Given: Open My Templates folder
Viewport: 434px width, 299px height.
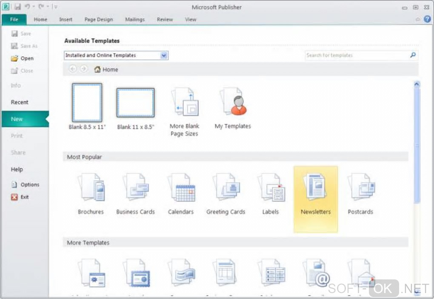Looking at the screenshot, I should 233,108.
